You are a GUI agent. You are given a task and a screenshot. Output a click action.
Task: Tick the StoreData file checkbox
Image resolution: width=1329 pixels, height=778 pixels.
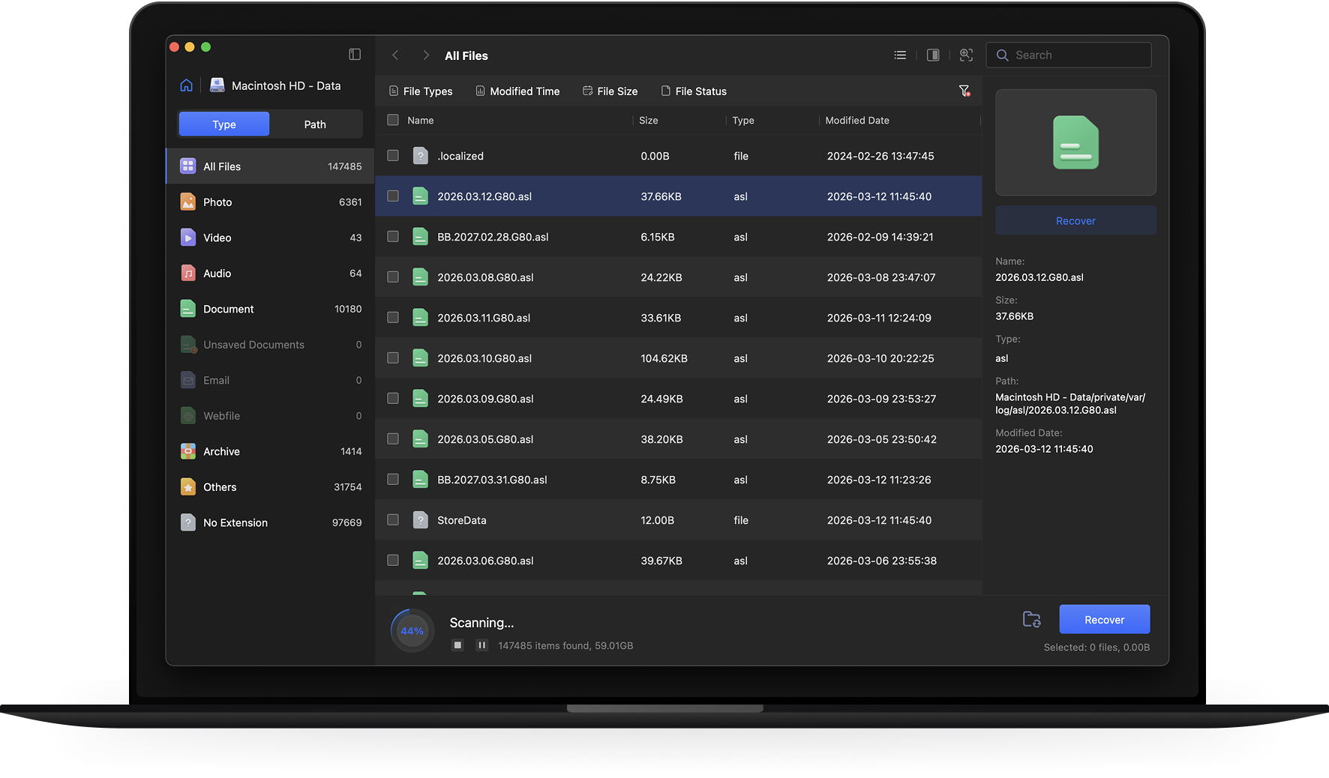[x=393, y=520]
